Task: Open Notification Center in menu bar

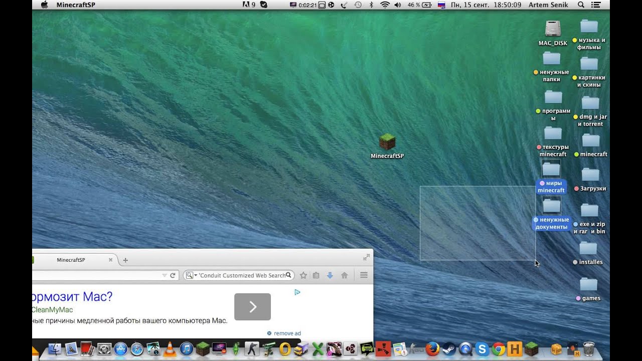Action: pyautogui.click(x=597, y=5)
